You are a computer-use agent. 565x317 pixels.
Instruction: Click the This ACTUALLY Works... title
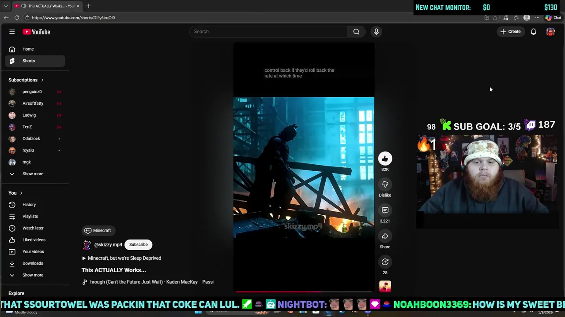pyautogui.click(x=113, y=270)
